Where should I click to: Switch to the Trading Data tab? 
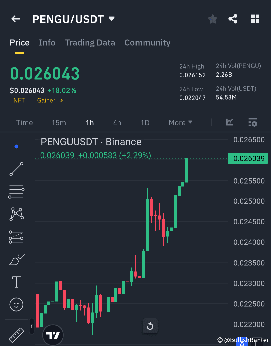coord(90,43)
